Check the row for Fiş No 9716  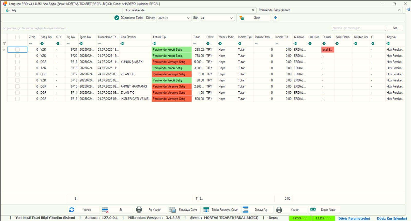[x=17, y=80]
